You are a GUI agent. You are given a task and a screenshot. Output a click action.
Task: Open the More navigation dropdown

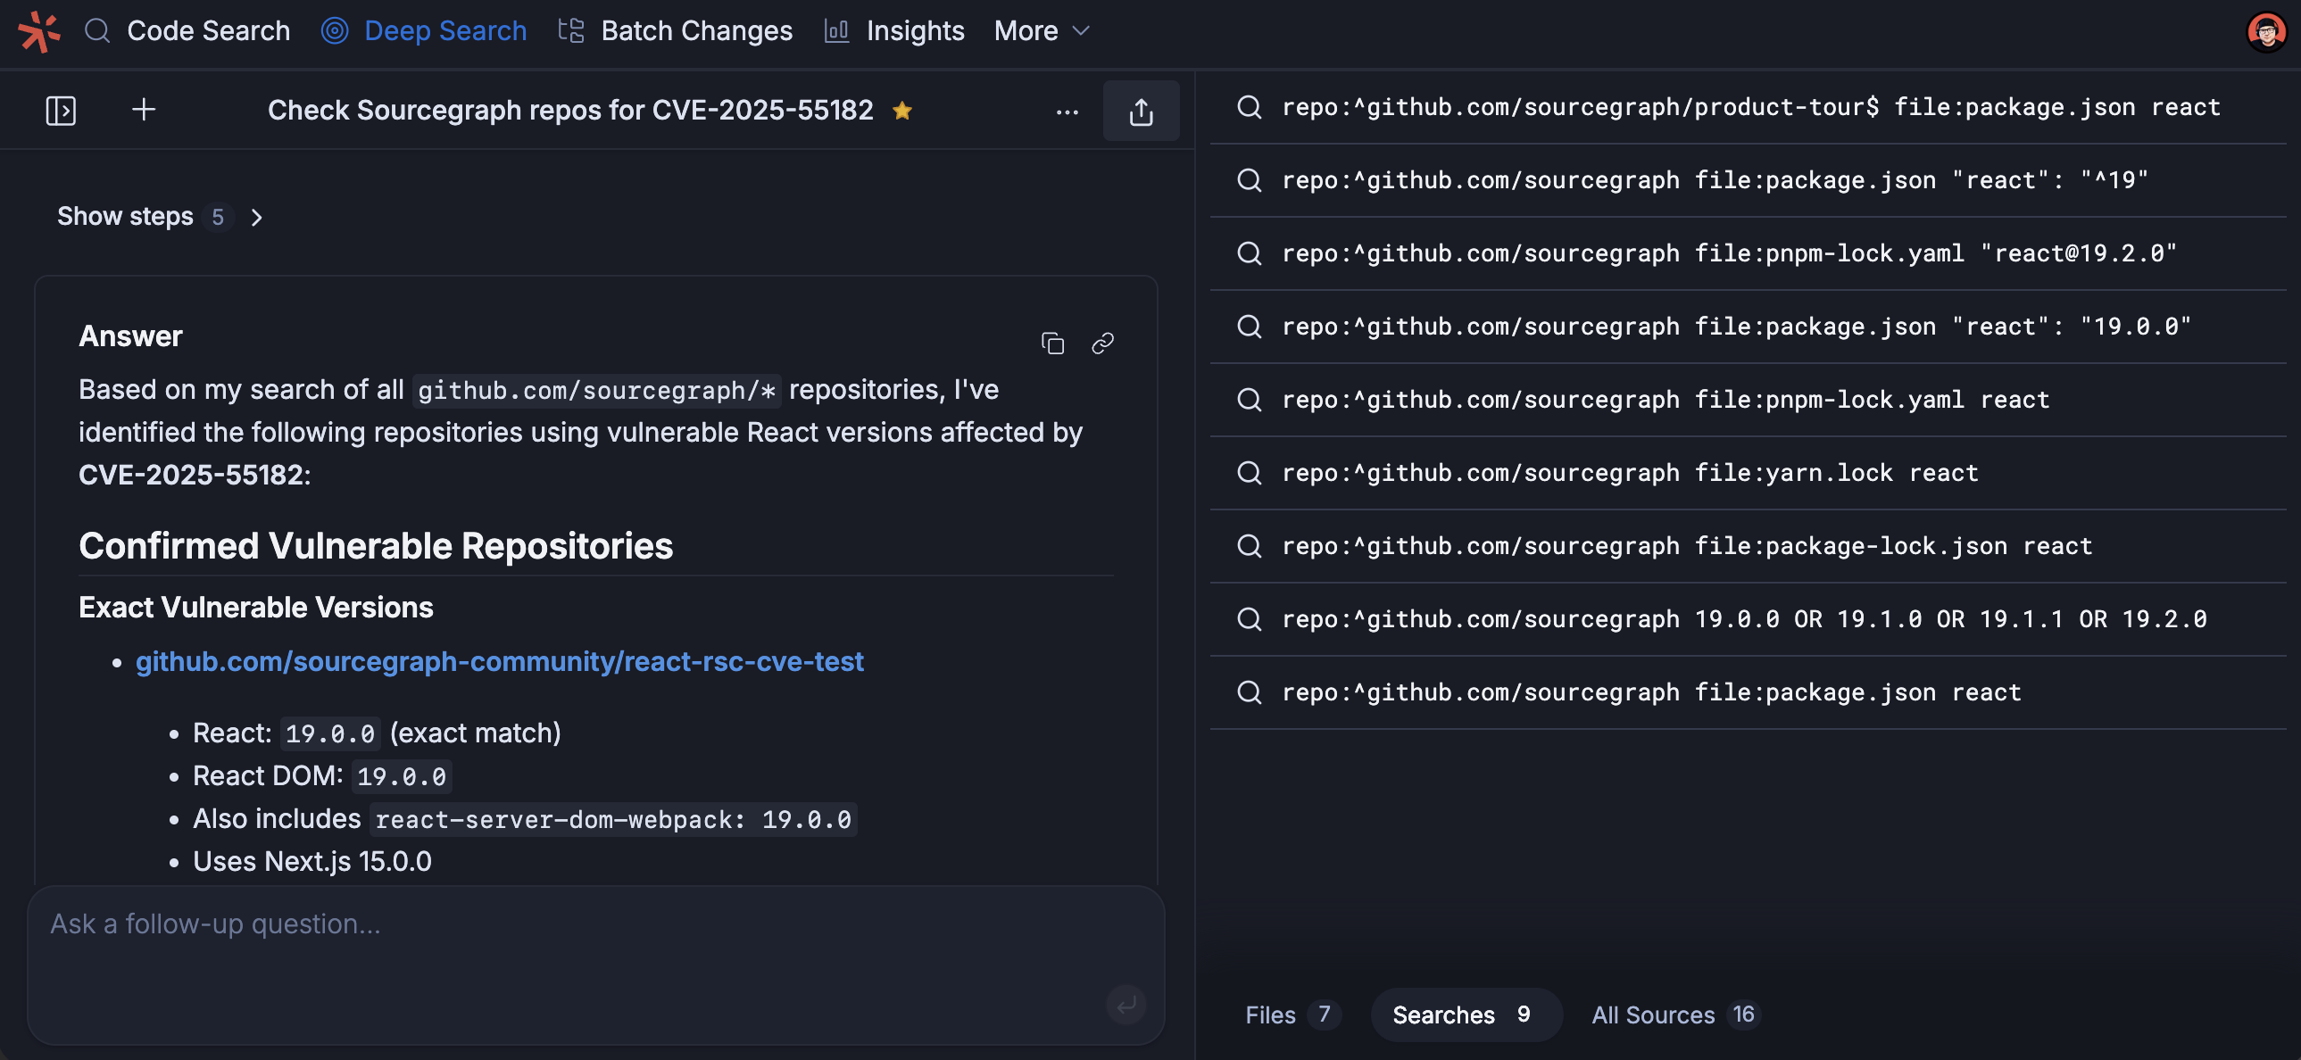click(x=1041, y=30)
